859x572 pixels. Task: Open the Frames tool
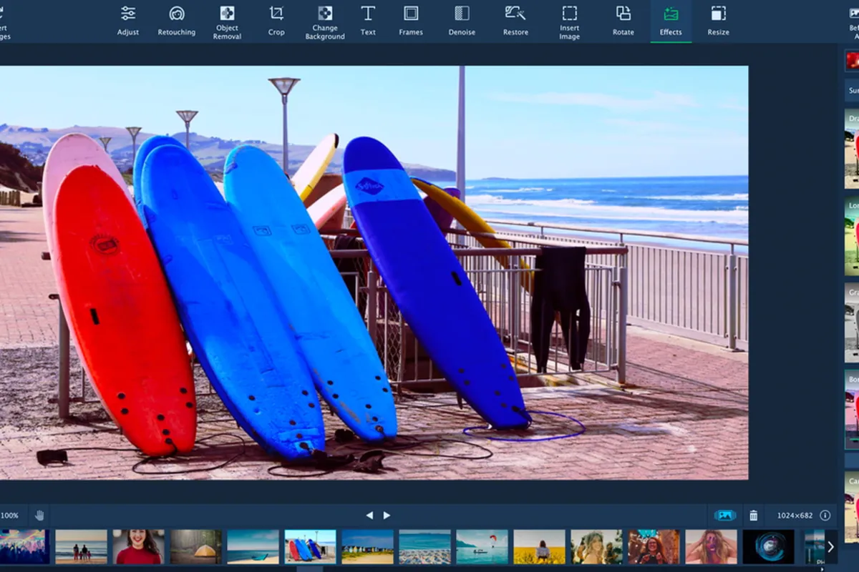click(411, 21)
